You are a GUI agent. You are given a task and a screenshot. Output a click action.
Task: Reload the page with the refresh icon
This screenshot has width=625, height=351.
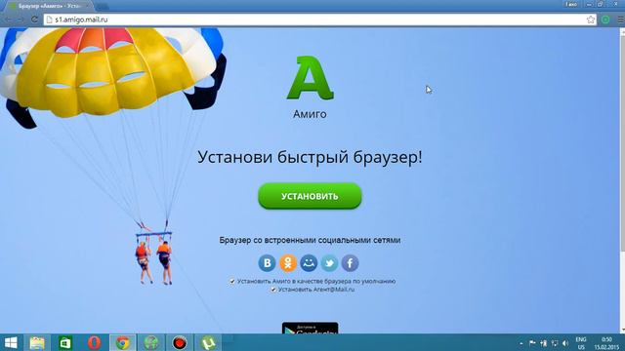coord(35,19)
